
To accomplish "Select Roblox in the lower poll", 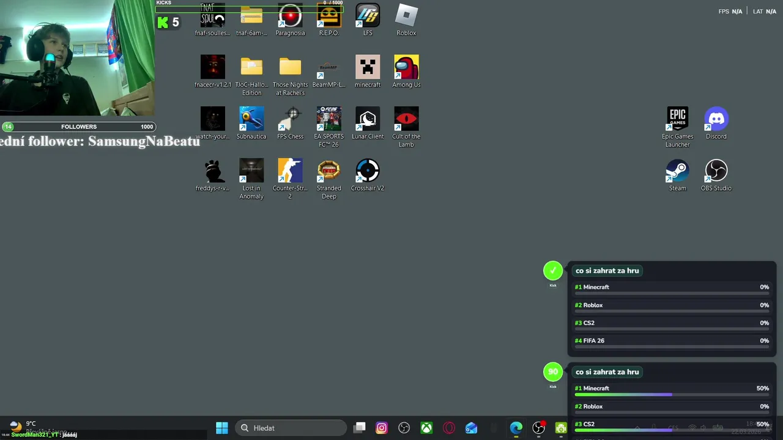I will [x=672, y=408].
